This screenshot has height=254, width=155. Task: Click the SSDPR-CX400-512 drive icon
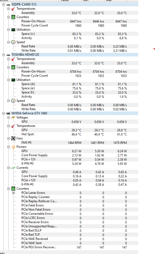pos(8,4)
